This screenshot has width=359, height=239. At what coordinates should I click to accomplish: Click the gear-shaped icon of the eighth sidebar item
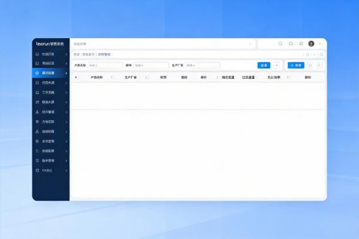pyautogui.click(x=37, y=122)
